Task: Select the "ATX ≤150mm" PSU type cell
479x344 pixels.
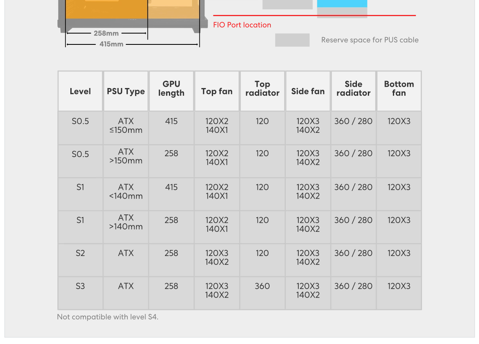Action: [126, 128]
